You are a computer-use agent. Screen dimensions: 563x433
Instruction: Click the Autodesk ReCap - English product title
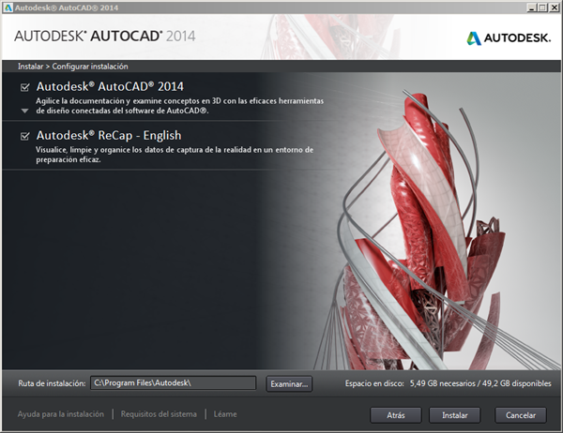[x=109, y=136]
